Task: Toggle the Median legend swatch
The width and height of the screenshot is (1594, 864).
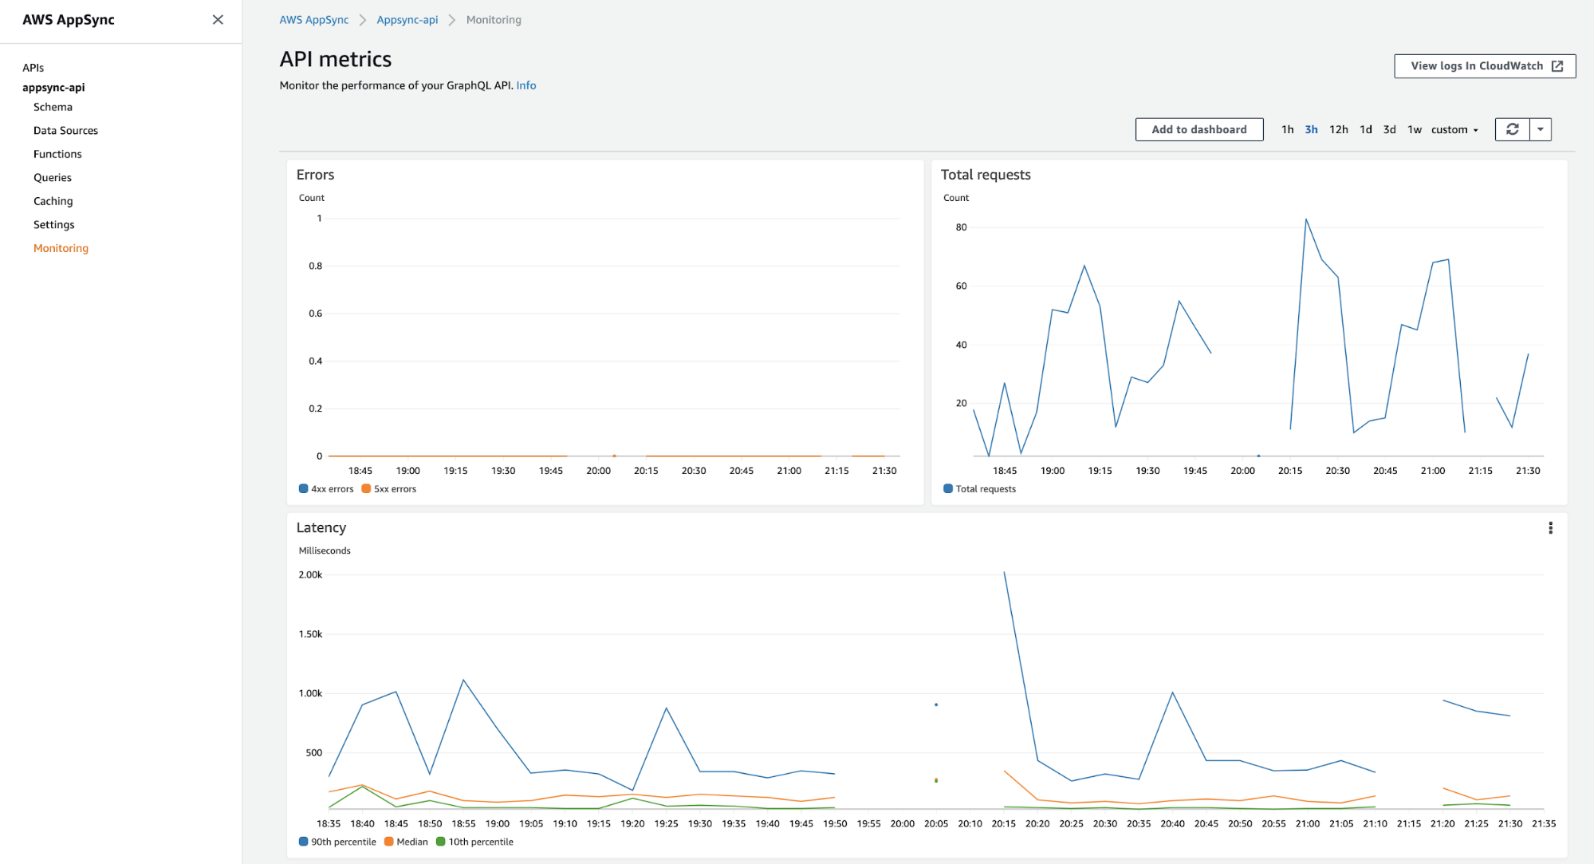Action: 389,842
